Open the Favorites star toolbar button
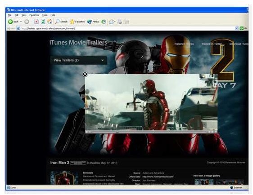 pyautogui.click(x=77, y=22)
